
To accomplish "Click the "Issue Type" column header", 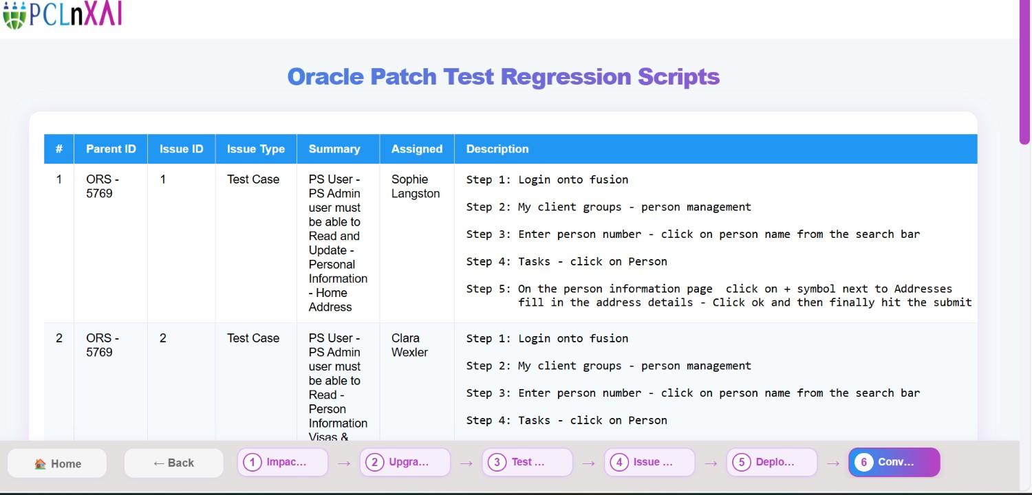I will pyautogui.click(x=256, y=149).
